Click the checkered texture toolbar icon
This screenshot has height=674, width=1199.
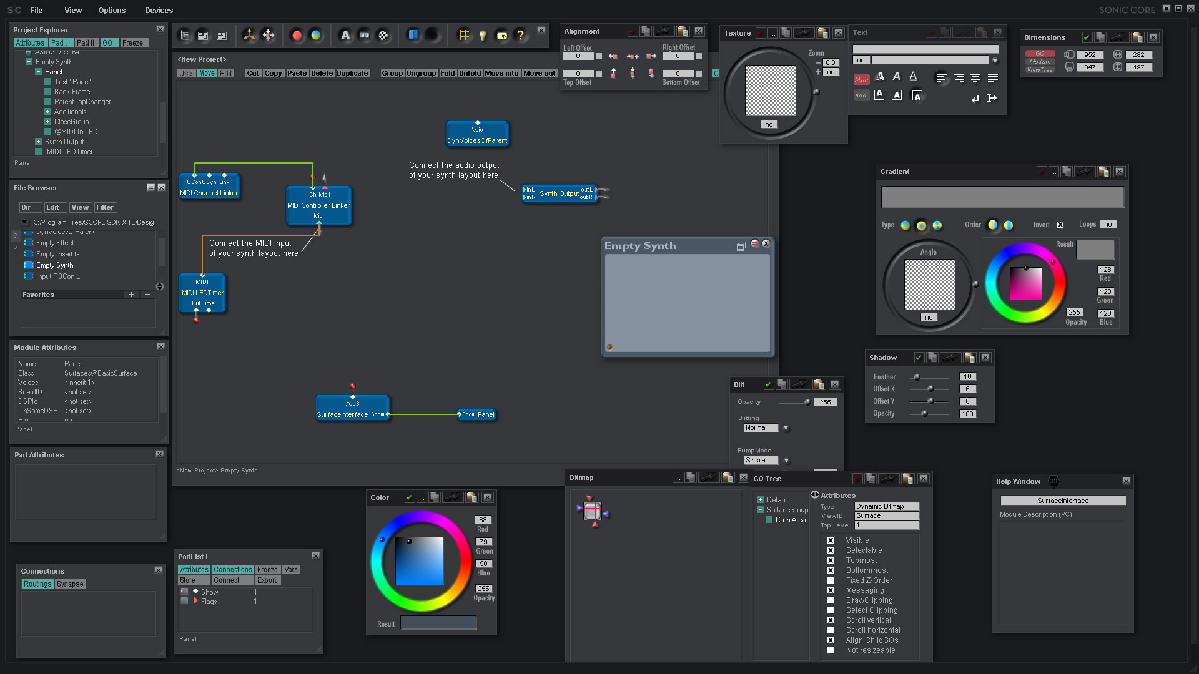tap(383, 36)
